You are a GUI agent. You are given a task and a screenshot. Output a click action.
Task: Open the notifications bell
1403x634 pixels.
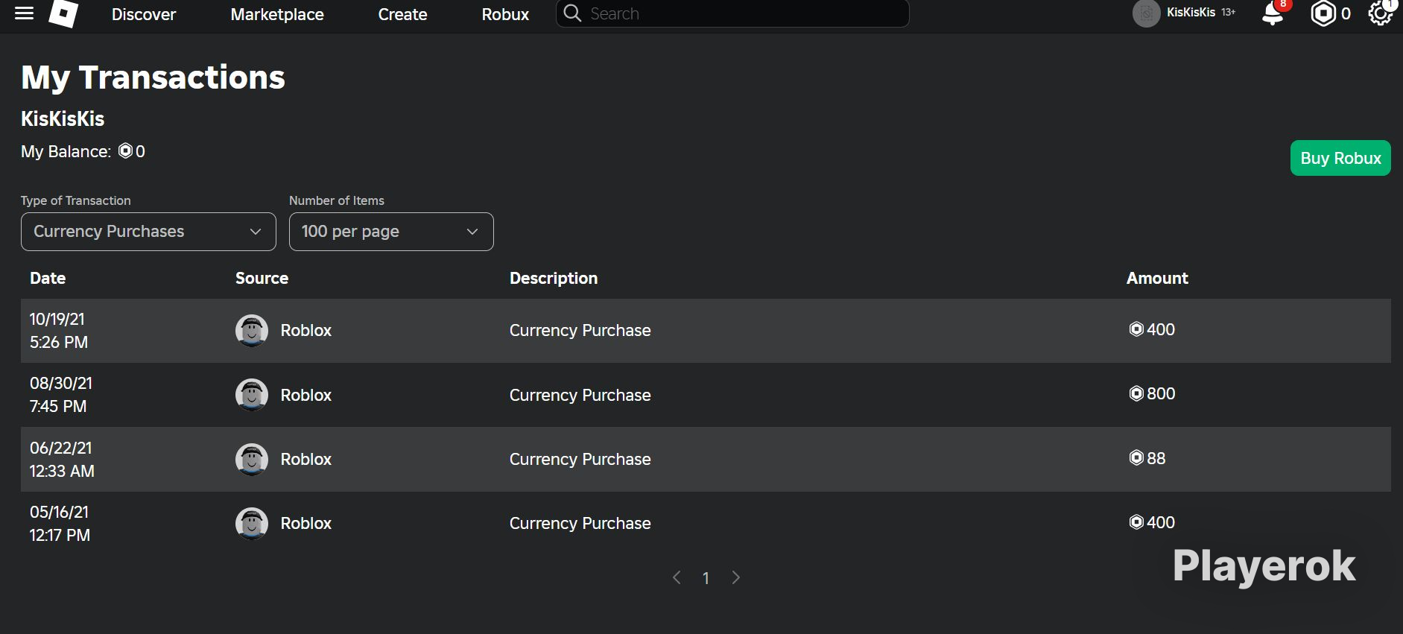(1273, 13)
